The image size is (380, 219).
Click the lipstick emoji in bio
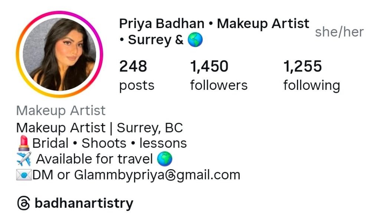click(x=23, y=143)
